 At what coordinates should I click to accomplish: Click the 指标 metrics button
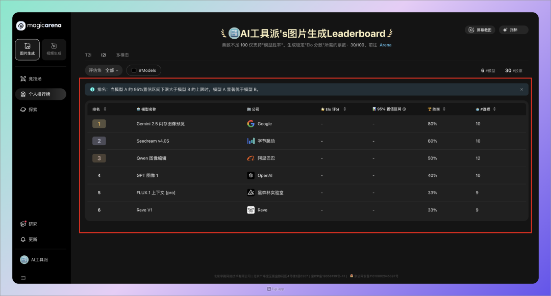click(513, 30)
